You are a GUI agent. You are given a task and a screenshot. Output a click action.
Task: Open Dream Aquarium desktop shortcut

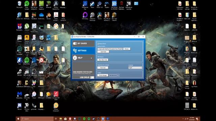[41, 5]
